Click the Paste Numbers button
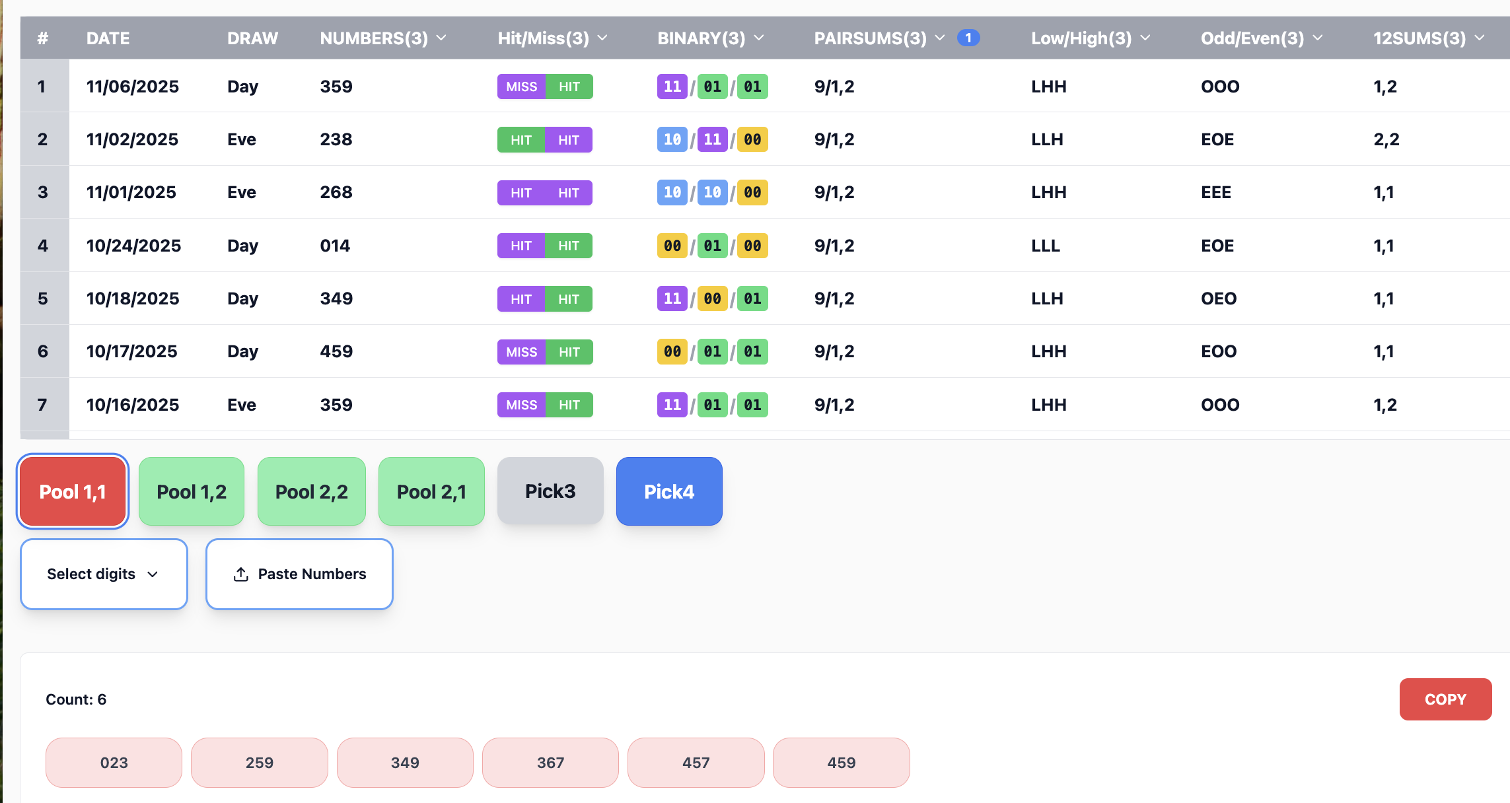1510x803 pixels. tap(299, 574)
